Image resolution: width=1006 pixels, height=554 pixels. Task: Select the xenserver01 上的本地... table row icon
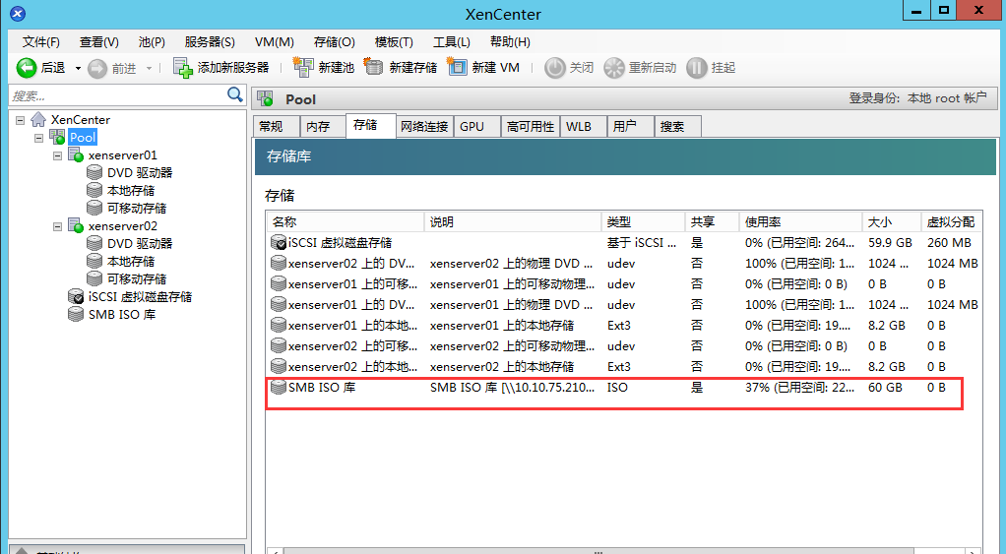pos(279,325)
